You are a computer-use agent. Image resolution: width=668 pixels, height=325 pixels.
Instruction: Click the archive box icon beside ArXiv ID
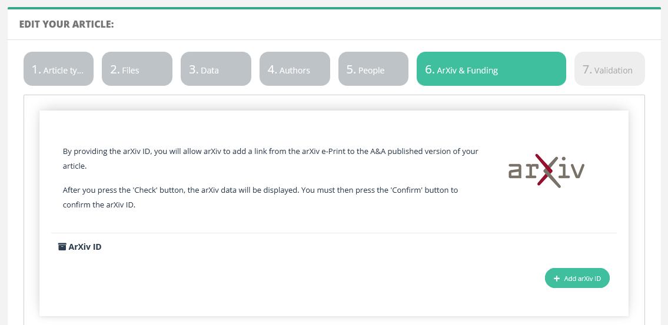point(62,247)
